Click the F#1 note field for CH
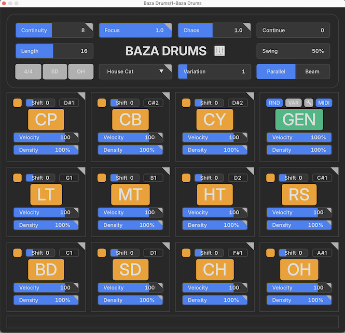The height and width of the screenshot is (333, 345). (238, 253)
